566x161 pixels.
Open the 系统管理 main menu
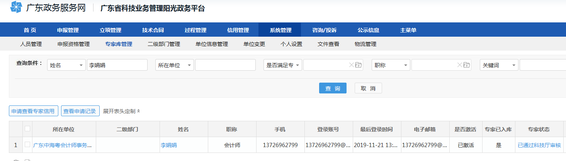click(280, 30)
